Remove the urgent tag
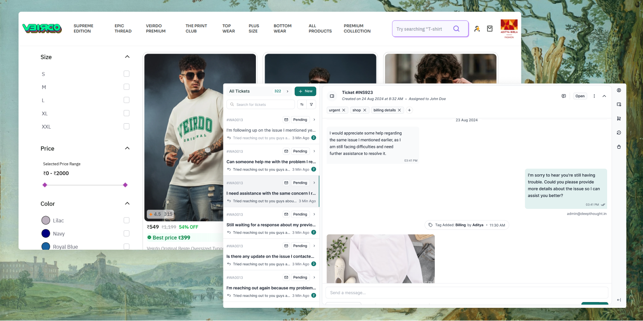Image resolution: width=643 pixels, height=321 pixels. [344, 110]
